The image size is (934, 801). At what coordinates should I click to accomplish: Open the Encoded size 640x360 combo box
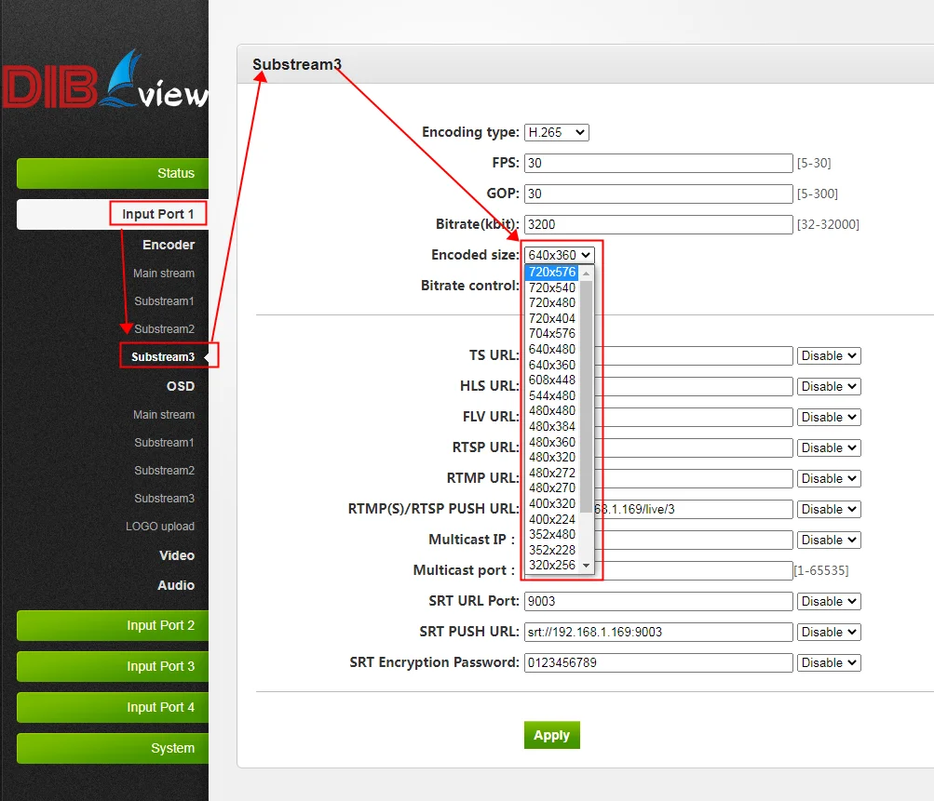click(560, 255)
